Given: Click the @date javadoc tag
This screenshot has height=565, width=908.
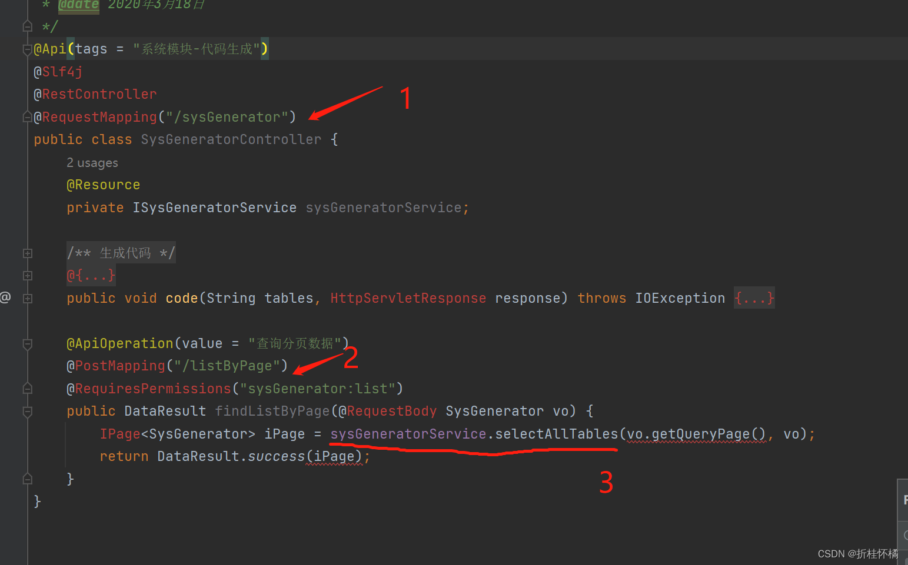Looking at the screenshot, I should coord(78,5).
